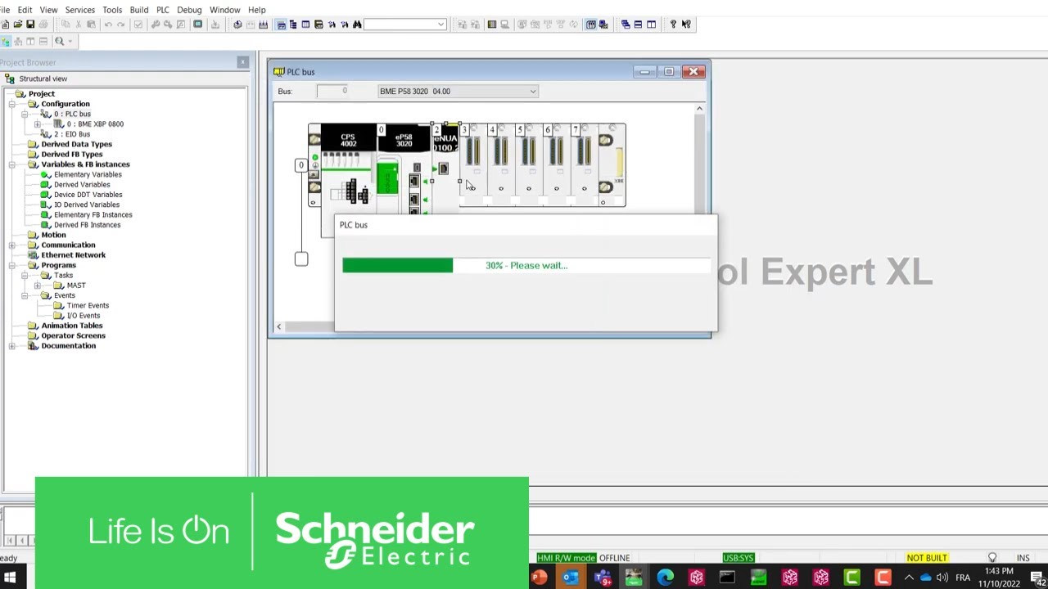Click the HMI R/W mode status indicator

[x=566, y=558]
